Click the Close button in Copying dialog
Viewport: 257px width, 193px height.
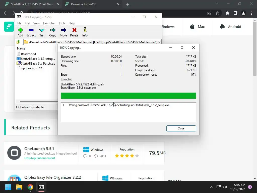point(181,128)
